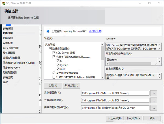The image size is (164, 124).
Task: Uncheck the Python checkbox
Action: (x=58, y=65)
